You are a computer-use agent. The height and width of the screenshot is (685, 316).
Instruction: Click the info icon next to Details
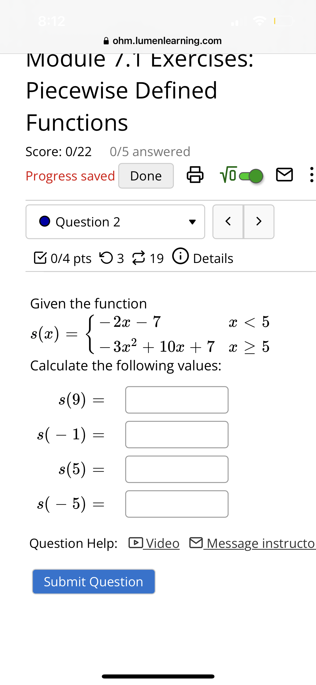point(180,257)
